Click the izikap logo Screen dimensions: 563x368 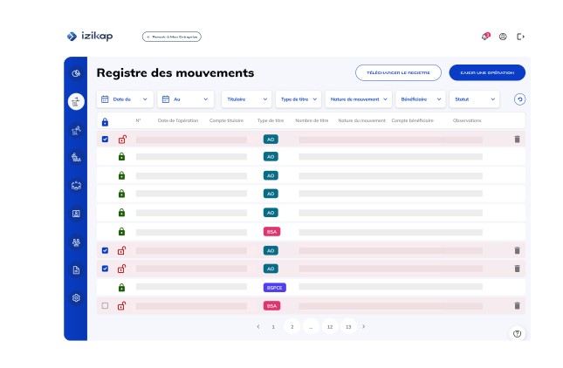[90, 37]
